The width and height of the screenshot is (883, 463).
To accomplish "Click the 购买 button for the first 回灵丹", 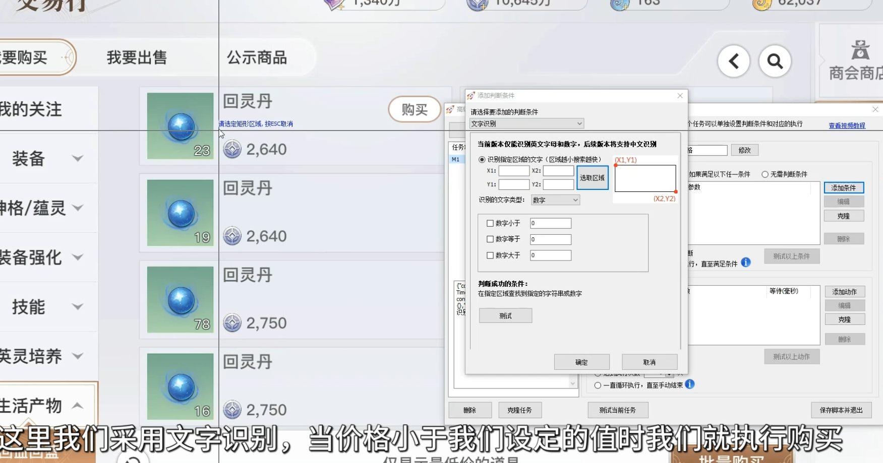I will click(415, 109).
